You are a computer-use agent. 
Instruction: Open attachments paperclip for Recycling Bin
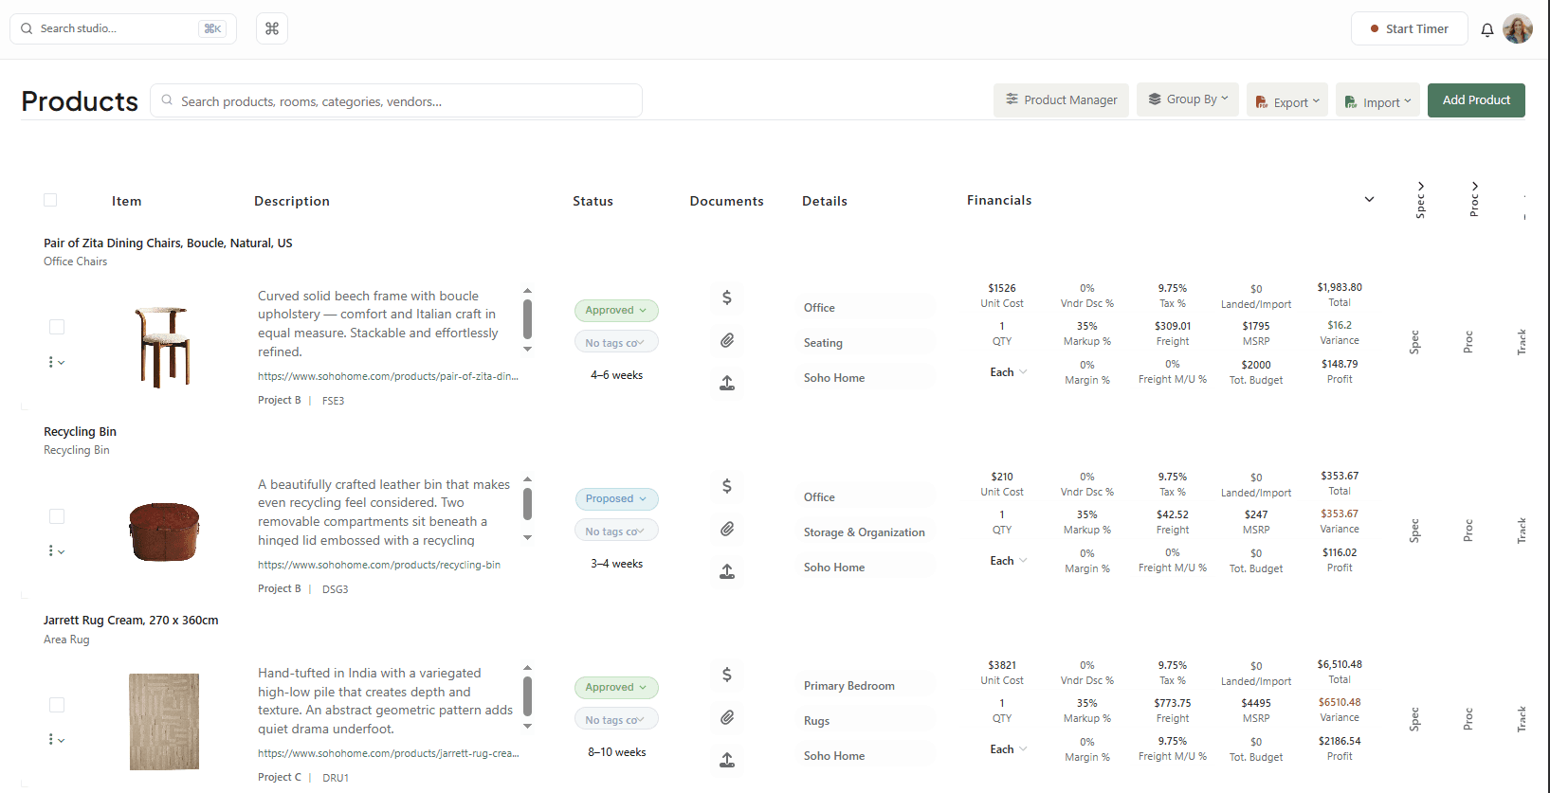(x=727, y=529)
